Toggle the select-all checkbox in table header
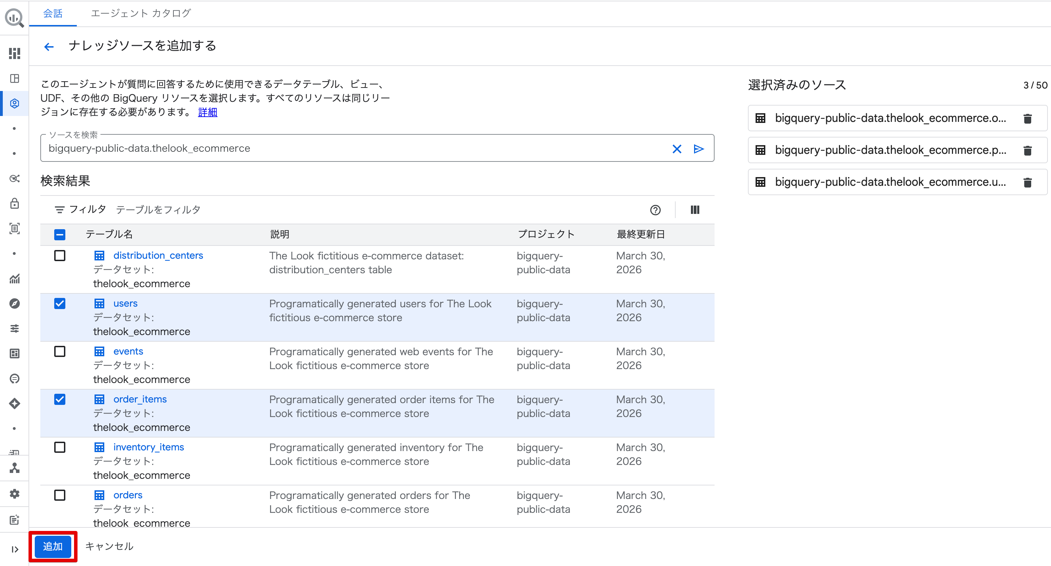 59,234
